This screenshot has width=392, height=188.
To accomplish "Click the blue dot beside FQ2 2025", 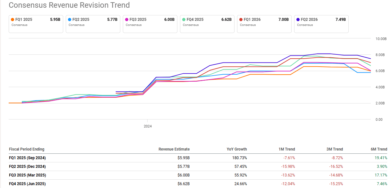I will (70, 20).
